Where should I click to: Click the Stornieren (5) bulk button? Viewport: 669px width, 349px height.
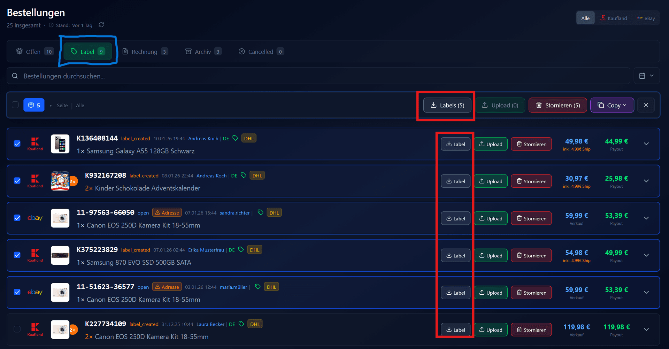point(557,105)
